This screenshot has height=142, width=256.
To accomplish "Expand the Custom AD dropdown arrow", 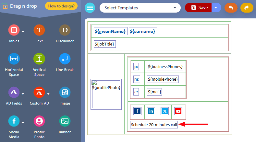I will 48,94.
